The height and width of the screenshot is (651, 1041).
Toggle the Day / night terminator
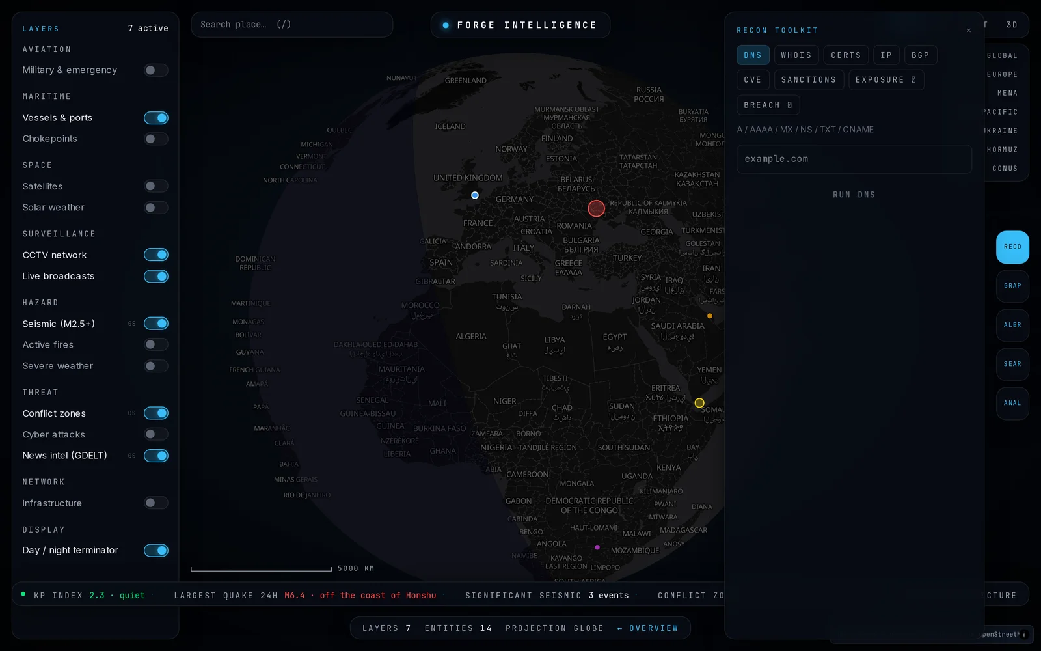156,551
